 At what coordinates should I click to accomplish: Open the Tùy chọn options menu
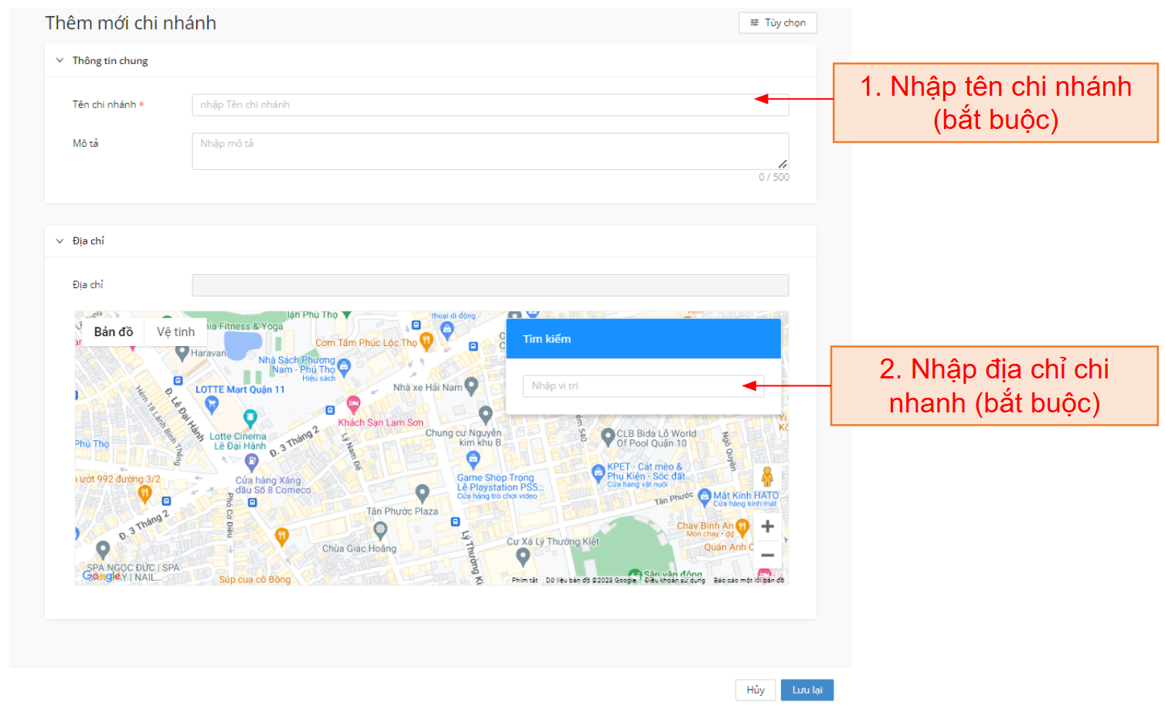tap(777, 23)
